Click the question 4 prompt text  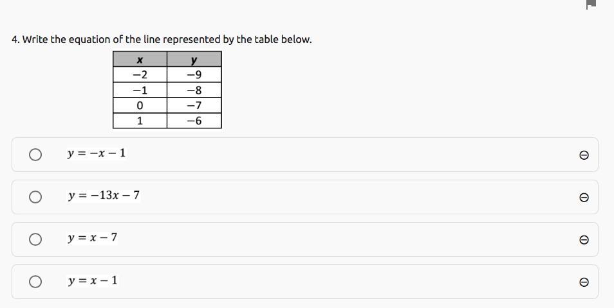point(162,39)
